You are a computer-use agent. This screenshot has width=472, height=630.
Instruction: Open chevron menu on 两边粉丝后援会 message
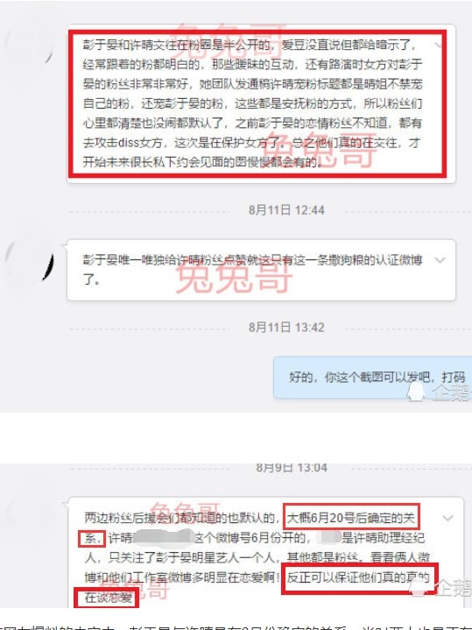[x=447, y=519]
